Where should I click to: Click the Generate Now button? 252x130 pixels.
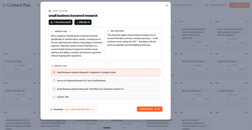tap(150, 109)
